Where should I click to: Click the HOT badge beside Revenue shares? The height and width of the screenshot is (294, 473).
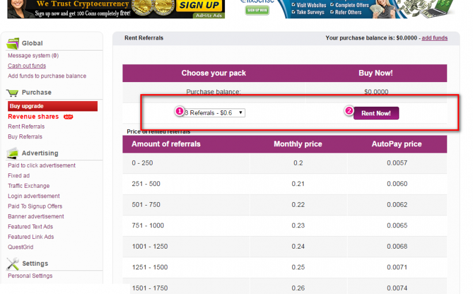point(68,117)
